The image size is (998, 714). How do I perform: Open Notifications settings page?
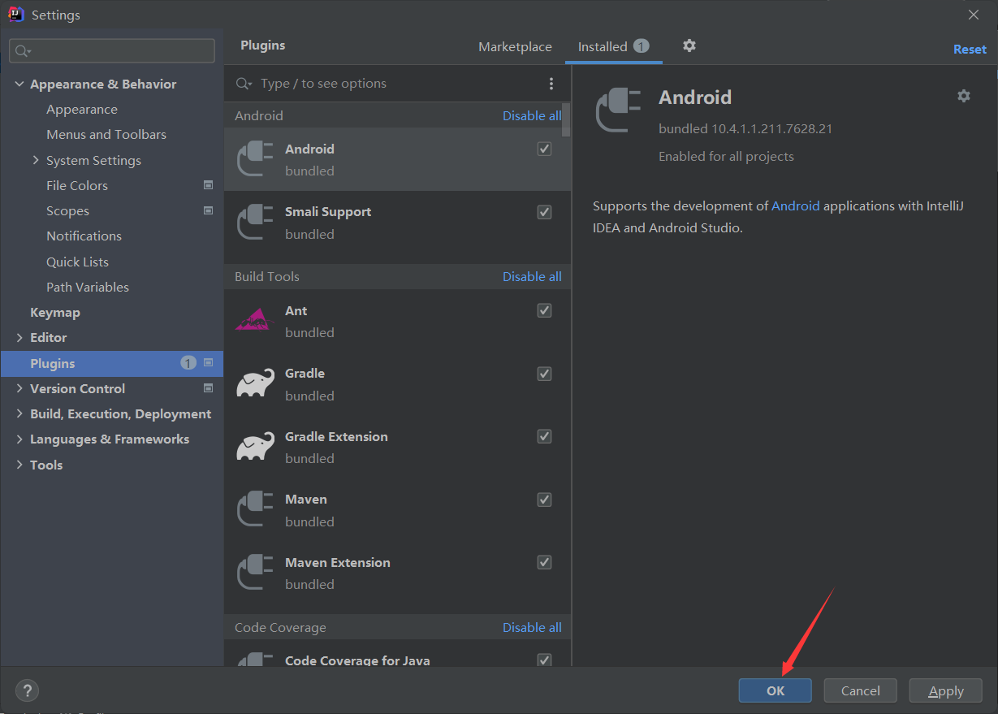[x=84, y=236]
